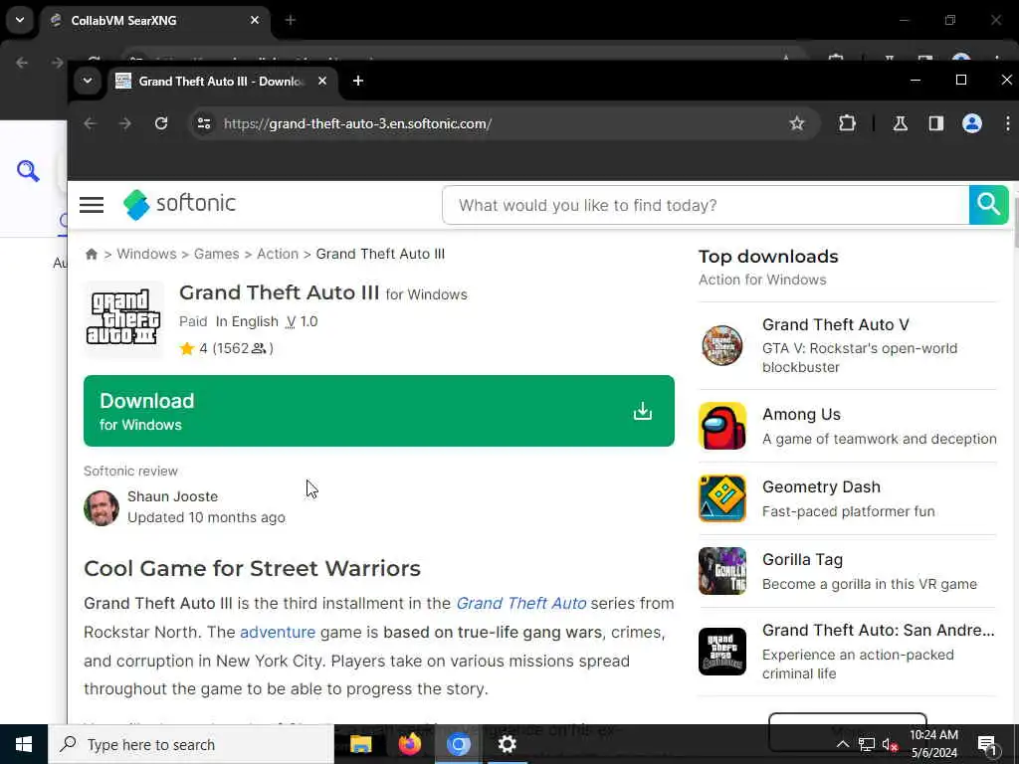Open the Windows breadcrumb link
Screen dimensions: 1019x764
click(146, 254)
